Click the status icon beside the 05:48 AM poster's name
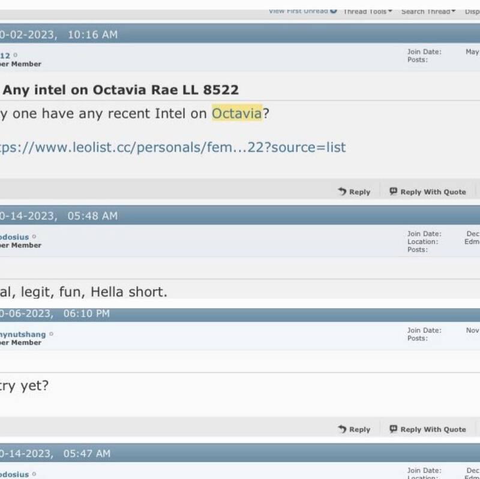This screenshot has height=479, width=480. coord(34,236)
